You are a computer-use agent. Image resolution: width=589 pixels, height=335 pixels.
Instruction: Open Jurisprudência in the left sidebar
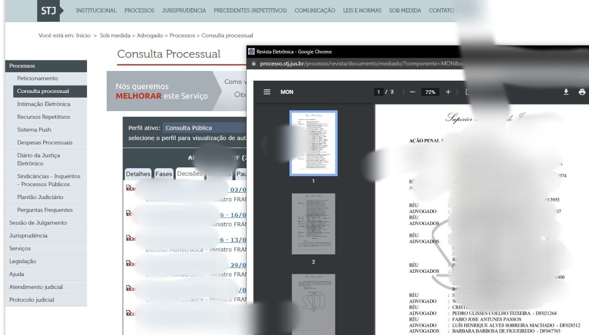click(x=46, y=236)
